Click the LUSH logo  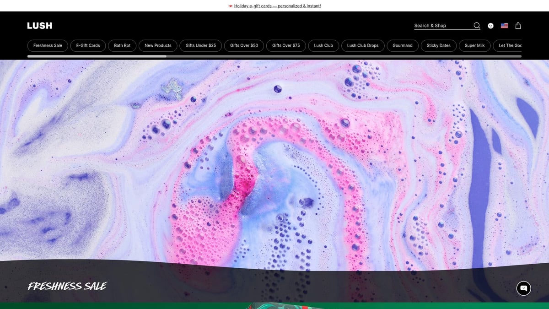click(39, 26)
